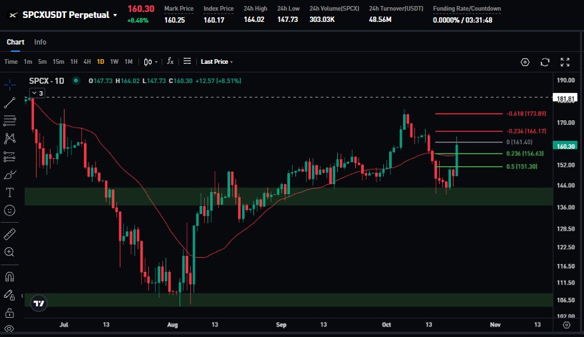Click the refresh chart icon
Viewport: 584px width, 337px height.
point(545,62)
